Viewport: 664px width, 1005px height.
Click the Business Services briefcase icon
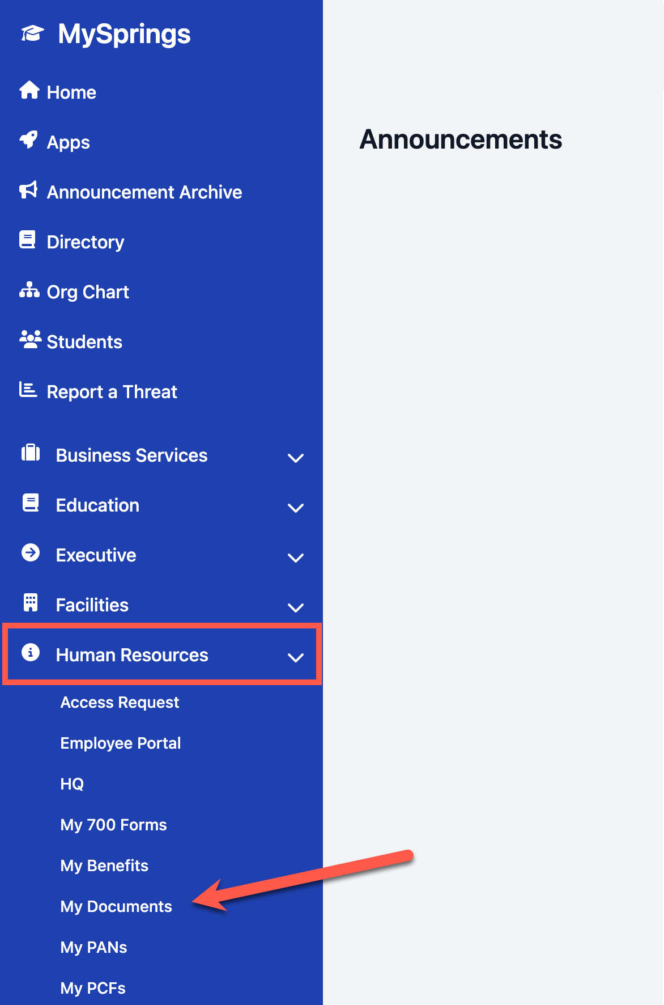click(x=31, y=453)
